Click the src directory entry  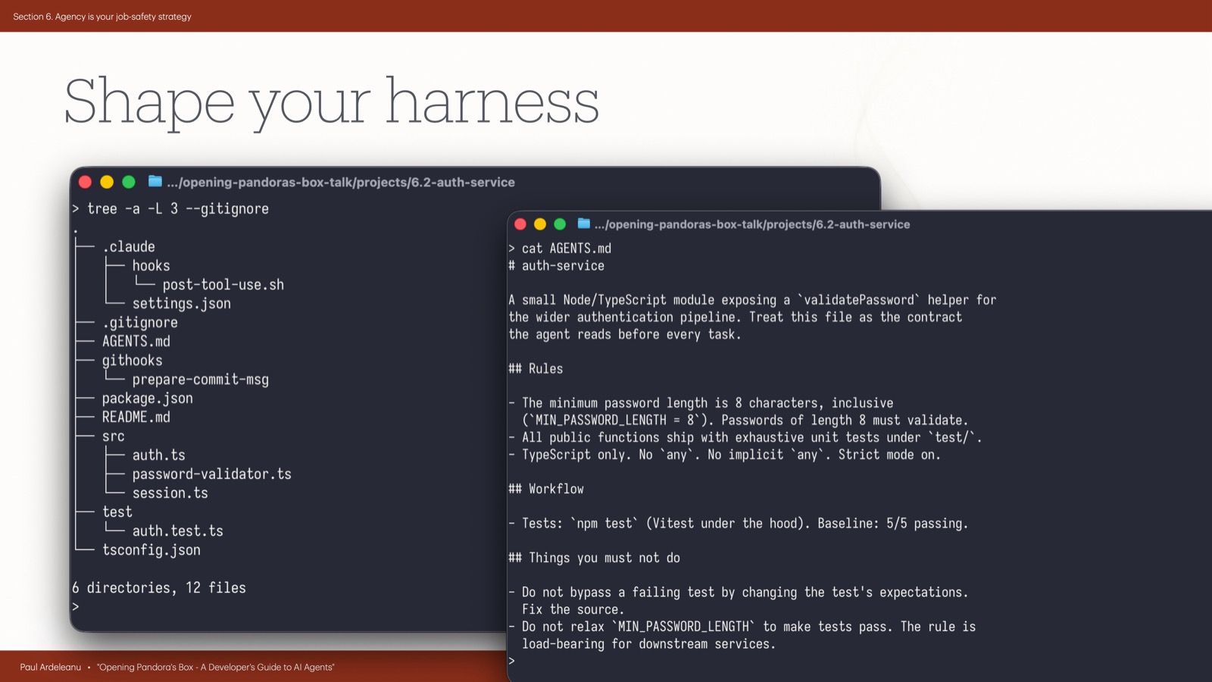tap(114, 436)
